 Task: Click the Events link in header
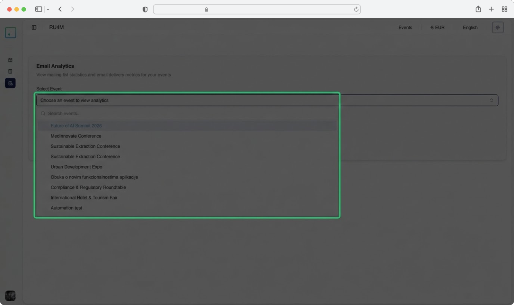(x=405, y=28)
